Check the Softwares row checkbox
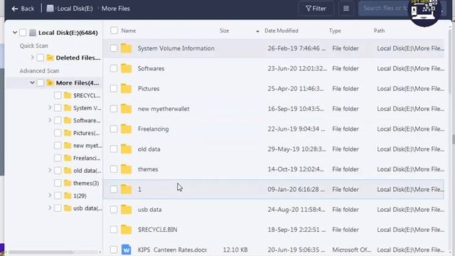 pos(114,68)
